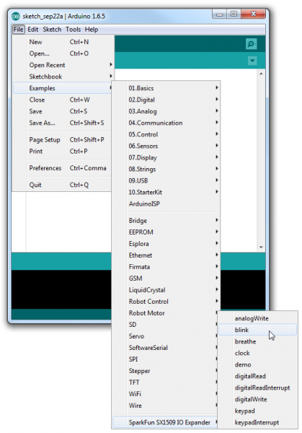302x433 pixels.
Task: Select the Examples menu entry
Action: 62,88
